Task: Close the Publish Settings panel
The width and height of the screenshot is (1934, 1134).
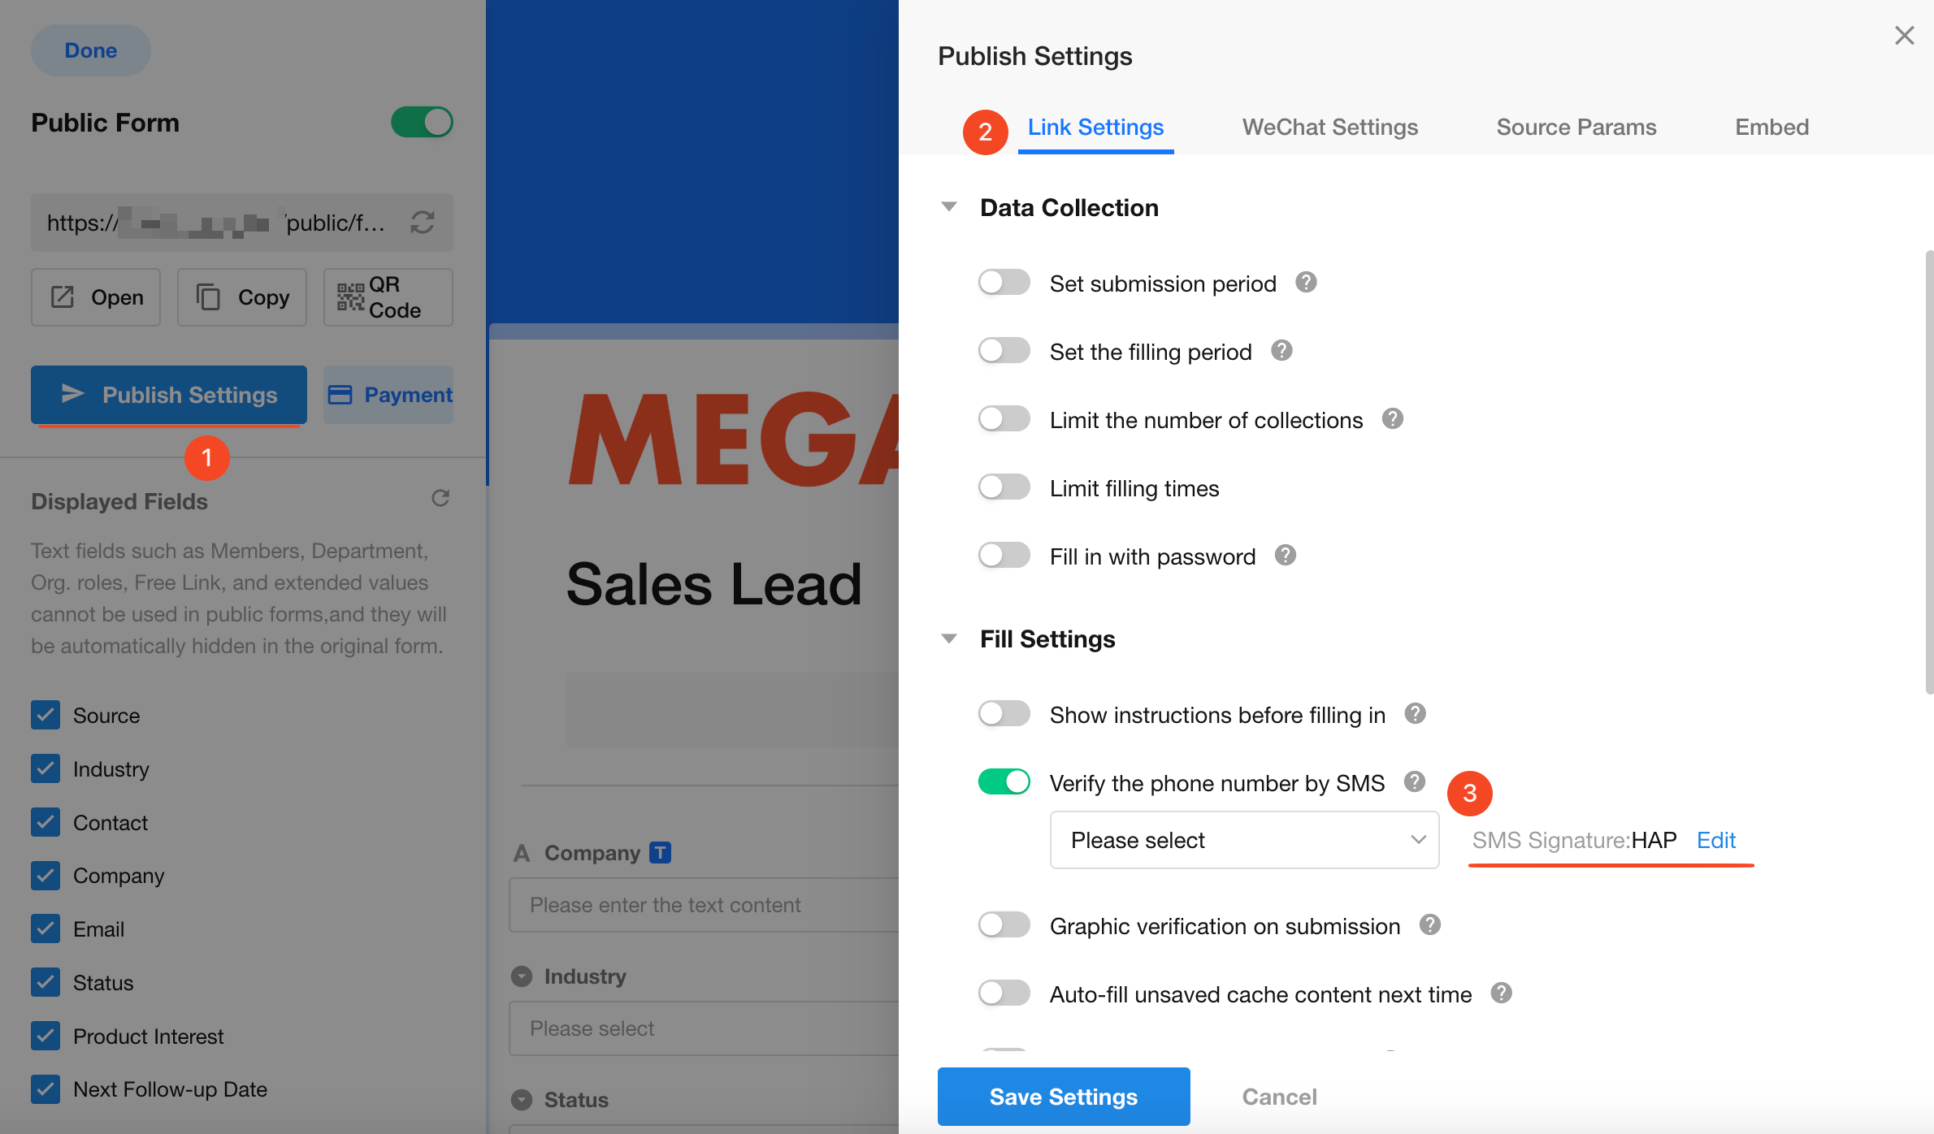Action: click(x=1904, y=36)
